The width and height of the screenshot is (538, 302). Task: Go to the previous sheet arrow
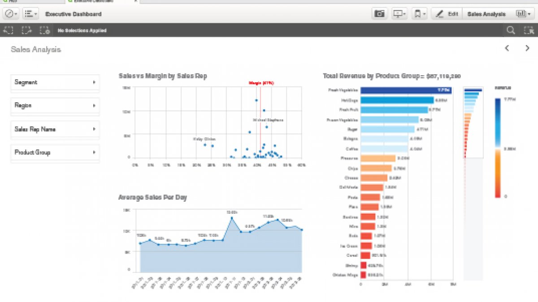[x=507, y=48]
